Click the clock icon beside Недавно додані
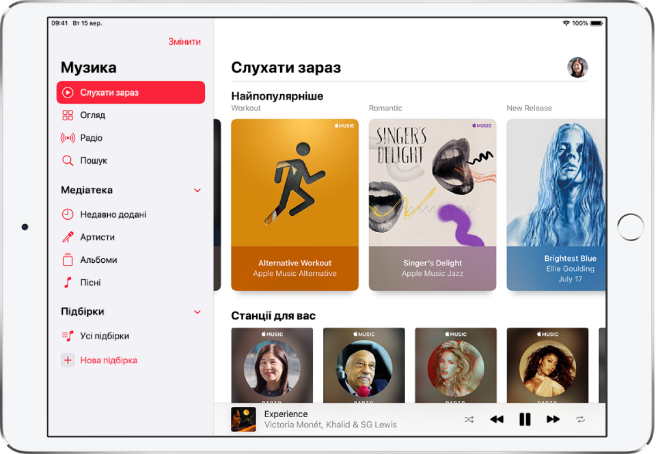 pyautogui.click(x=68, y=214)
